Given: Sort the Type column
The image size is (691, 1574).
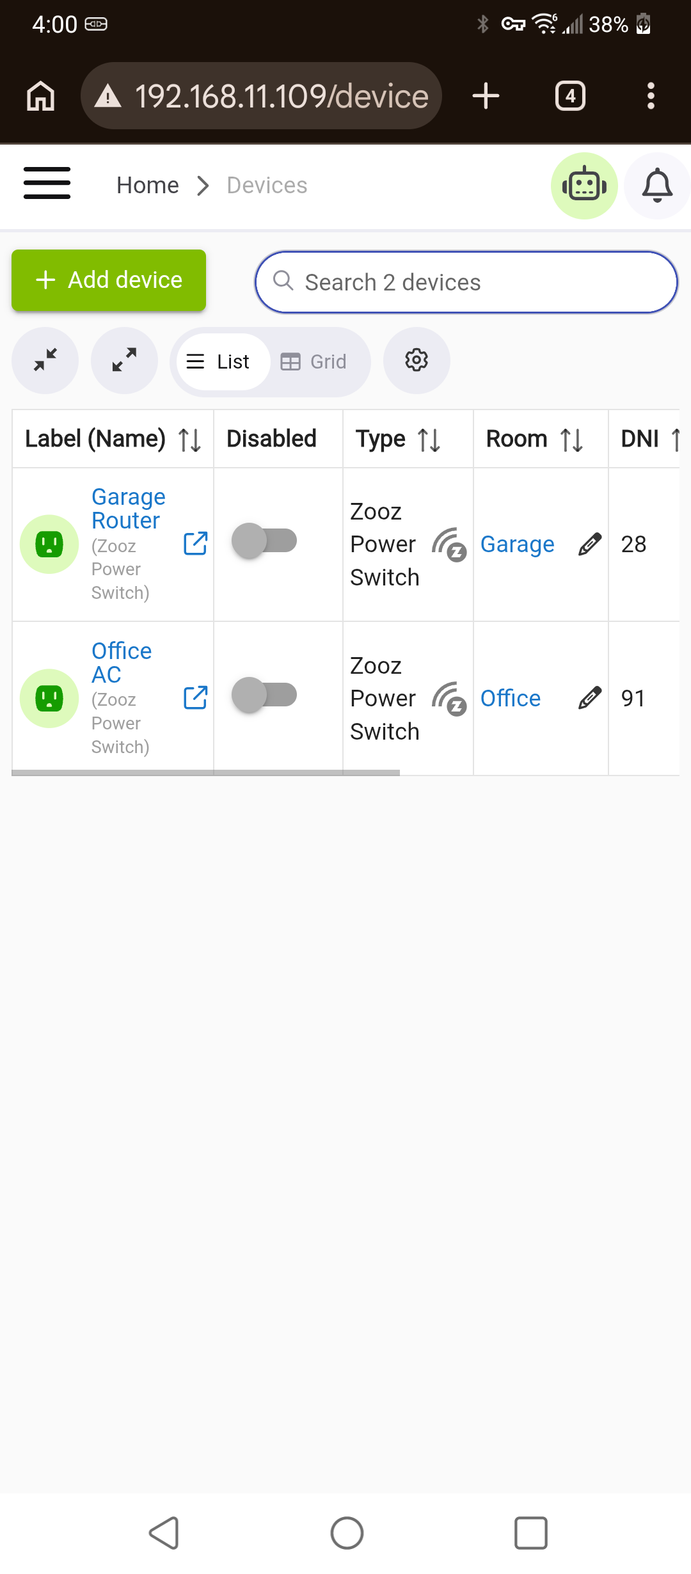Looking at the screenshot, I should pyautogui.click(x=429, y=440).
